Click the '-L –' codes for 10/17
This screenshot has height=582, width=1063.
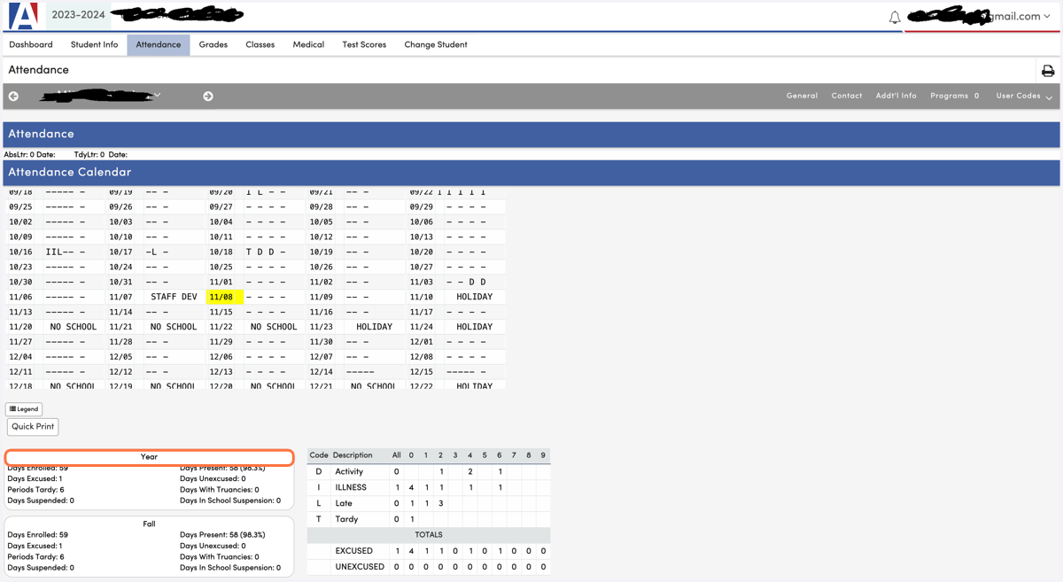pyautogui.click(x=157, y=252)
